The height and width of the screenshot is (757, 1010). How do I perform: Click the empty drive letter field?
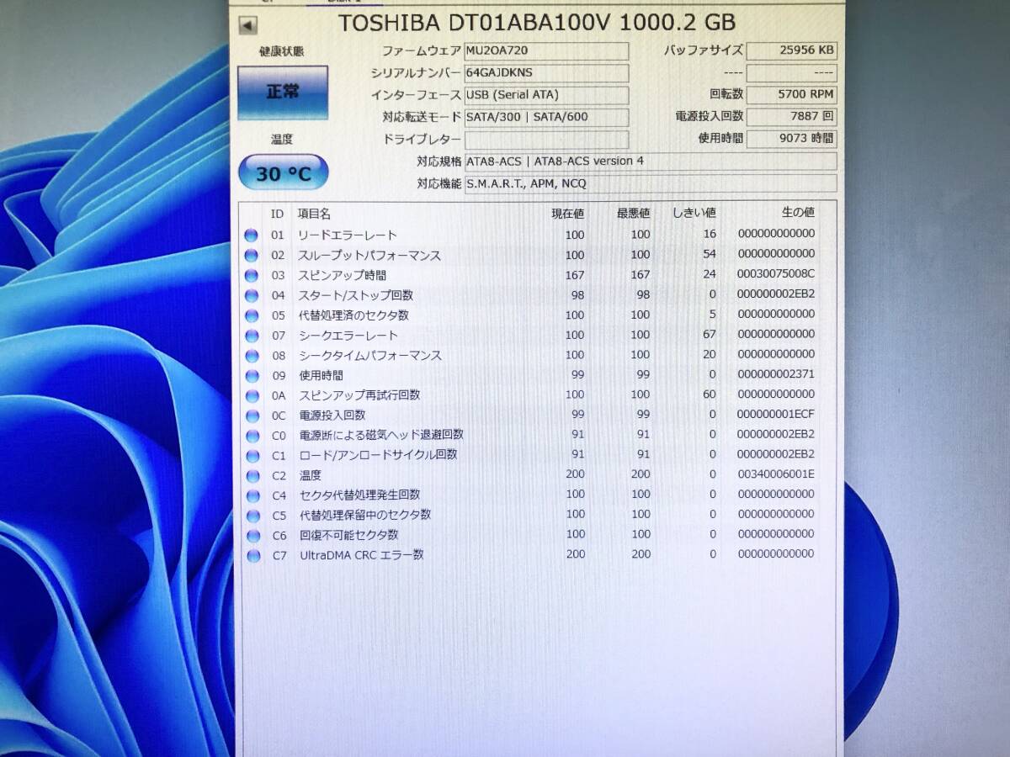[x=546, y=139]
